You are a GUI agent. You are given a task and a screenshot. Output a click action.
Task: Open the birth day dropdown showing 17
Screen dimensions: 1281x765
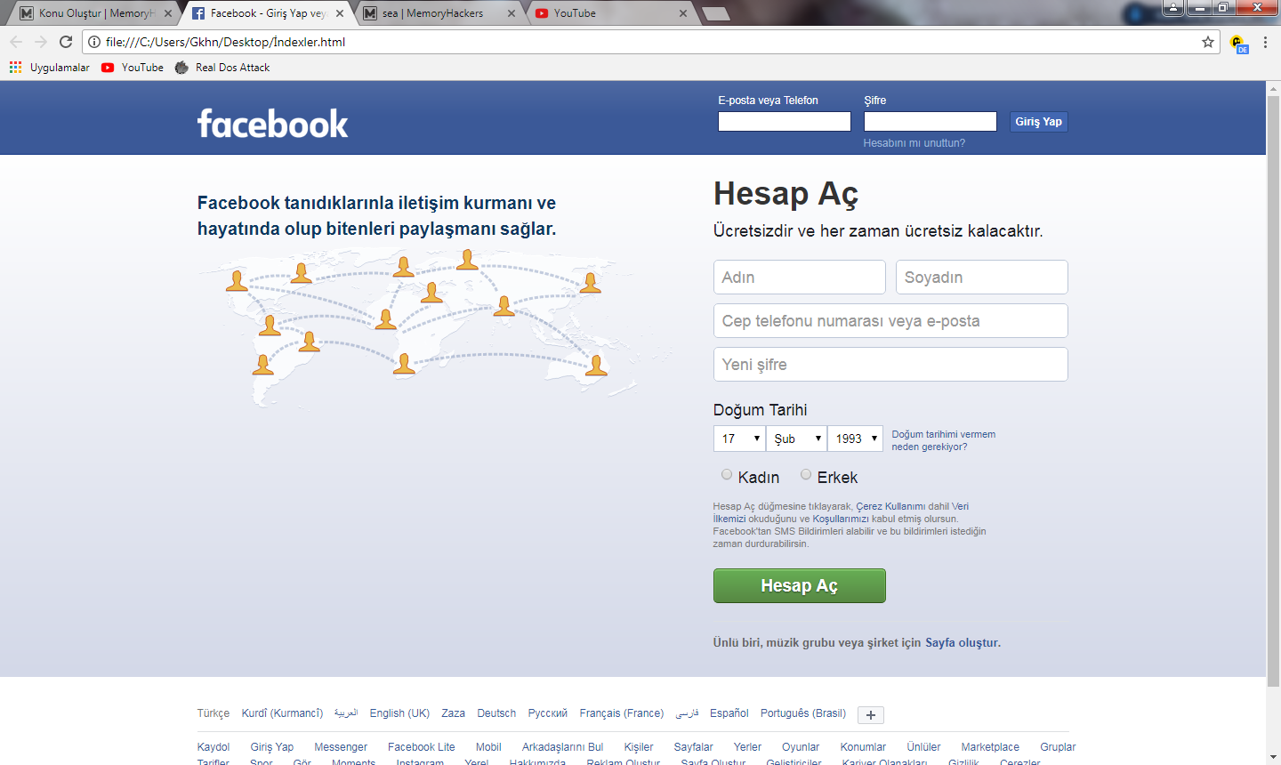pyautogui.click(x=739, y=439)
